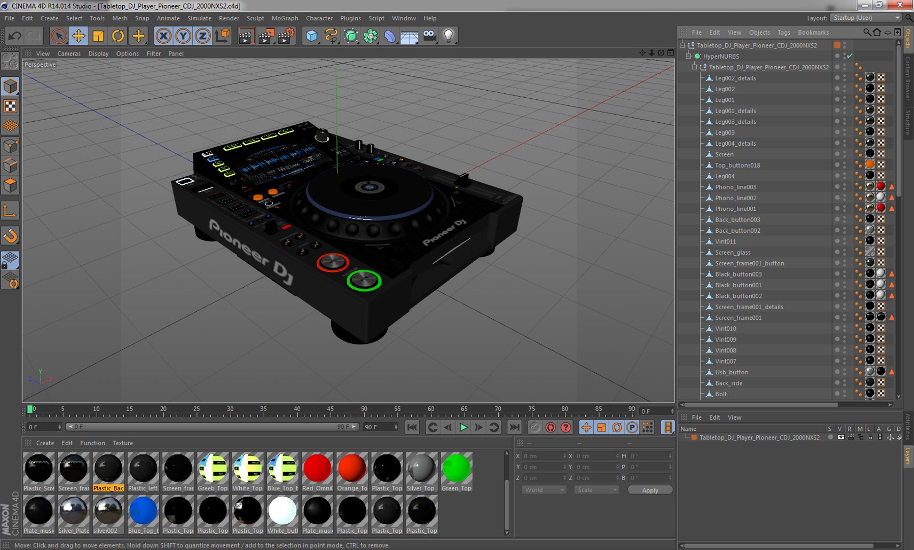
Task: Go to end of animation
Action: 515,427
